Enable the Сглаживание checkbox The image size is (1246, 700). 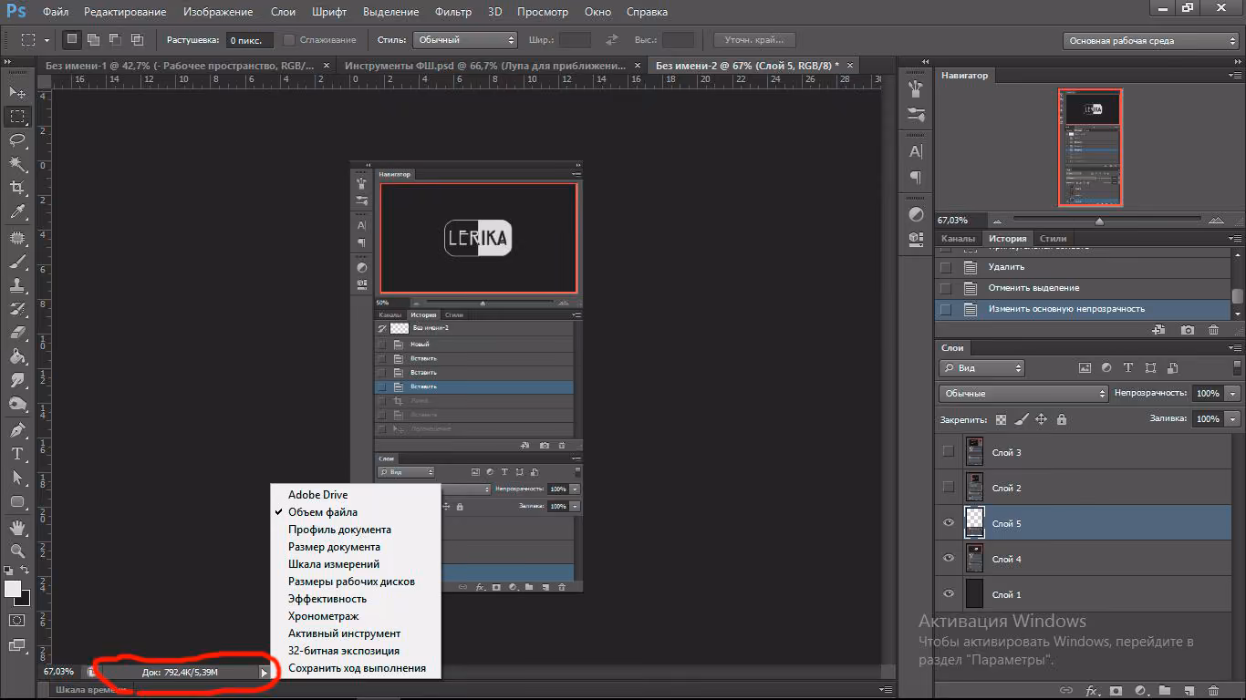(x=289, y=40)
